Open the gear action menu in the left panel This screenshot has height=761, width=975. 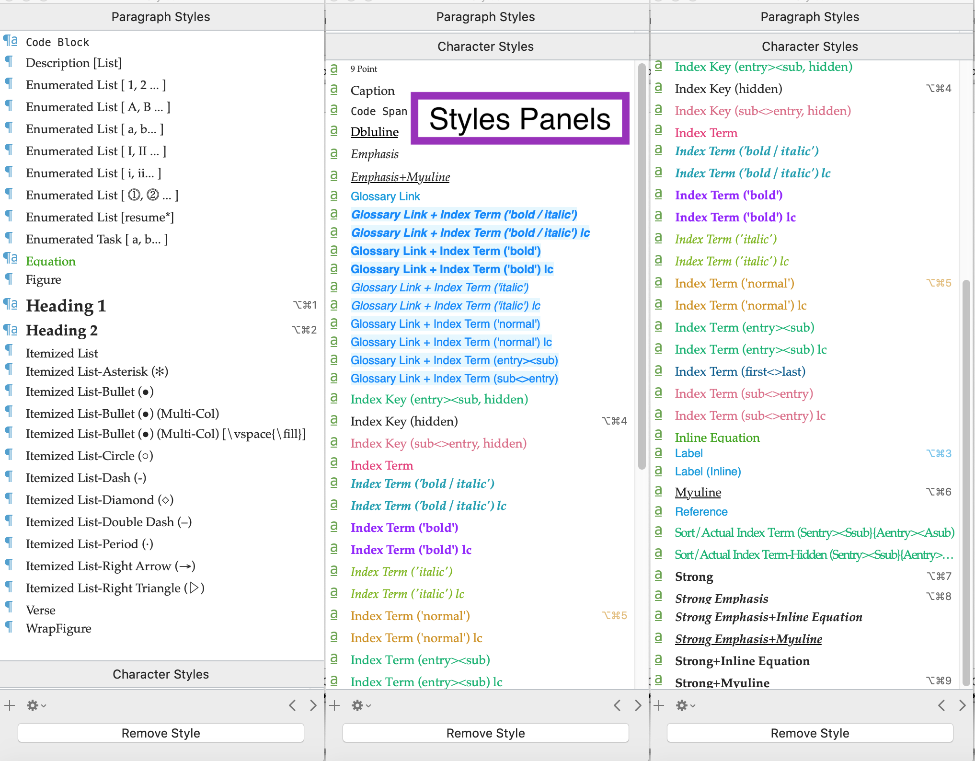tap(34, 705)
